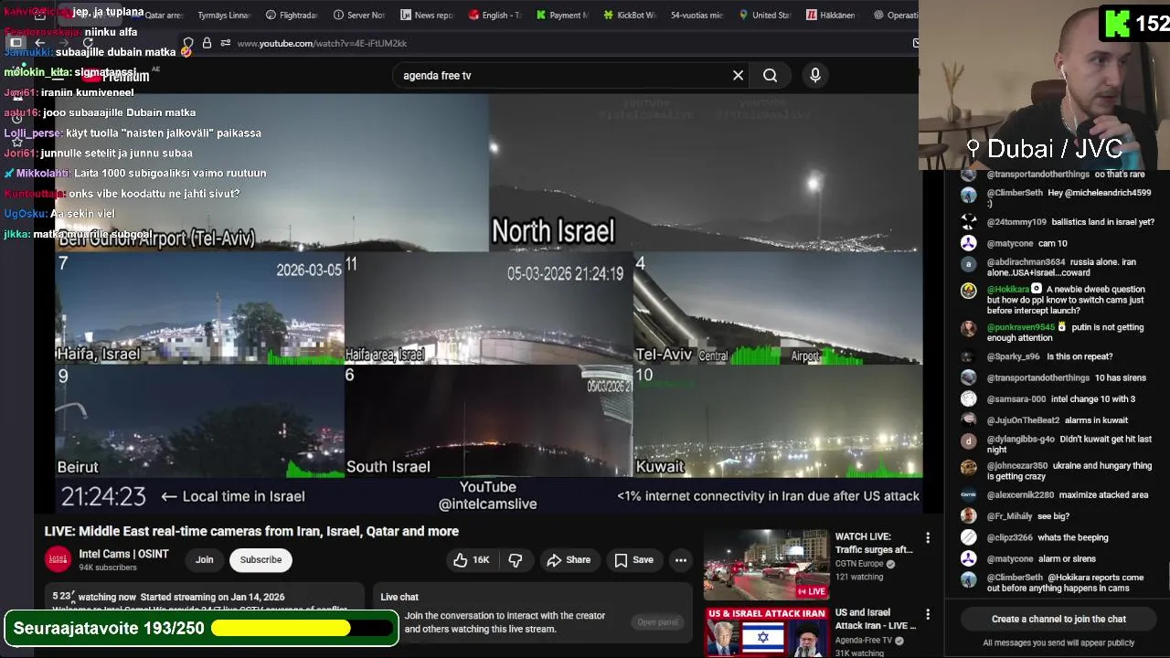The width and height of the screenshot is (1170, 658).
Task: Click the 'Dubai / JVC' location label
Action: (x=1046, y=148)
